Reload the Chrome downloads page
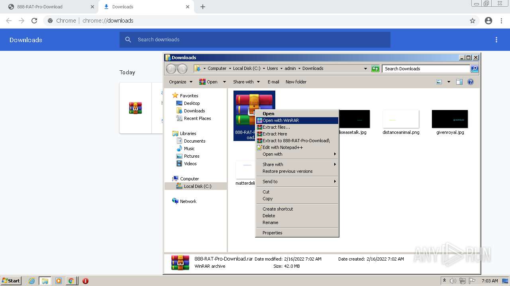510x286 pixels. click(x=34, y=21)
